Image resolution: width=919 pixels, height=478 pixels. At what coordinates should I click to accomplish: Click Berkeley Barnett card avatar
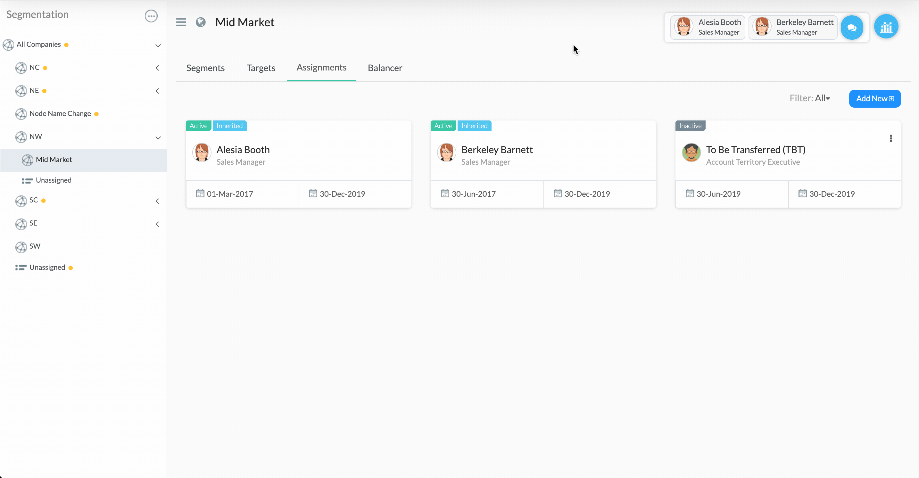[447, 153]
